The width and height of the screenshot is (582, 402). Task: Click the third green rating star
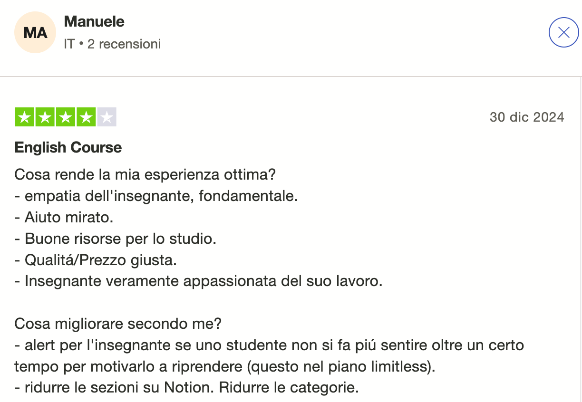pyautogui.click(x=66, y=117)
